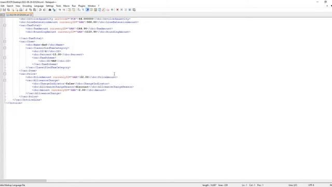Click the Save All toolbar icon
The image size is (332, 187).
pyautogui.click(x=8, y=10)
